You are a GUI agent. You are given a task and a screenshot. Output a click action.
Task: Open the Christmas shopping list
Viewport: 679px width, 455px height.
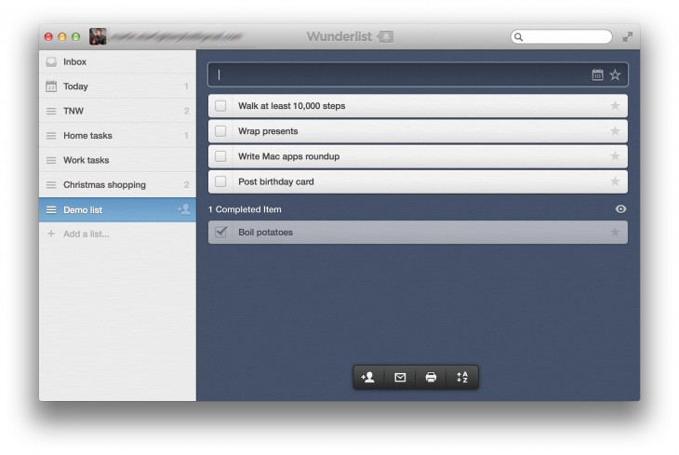click(x=104, y=185)
